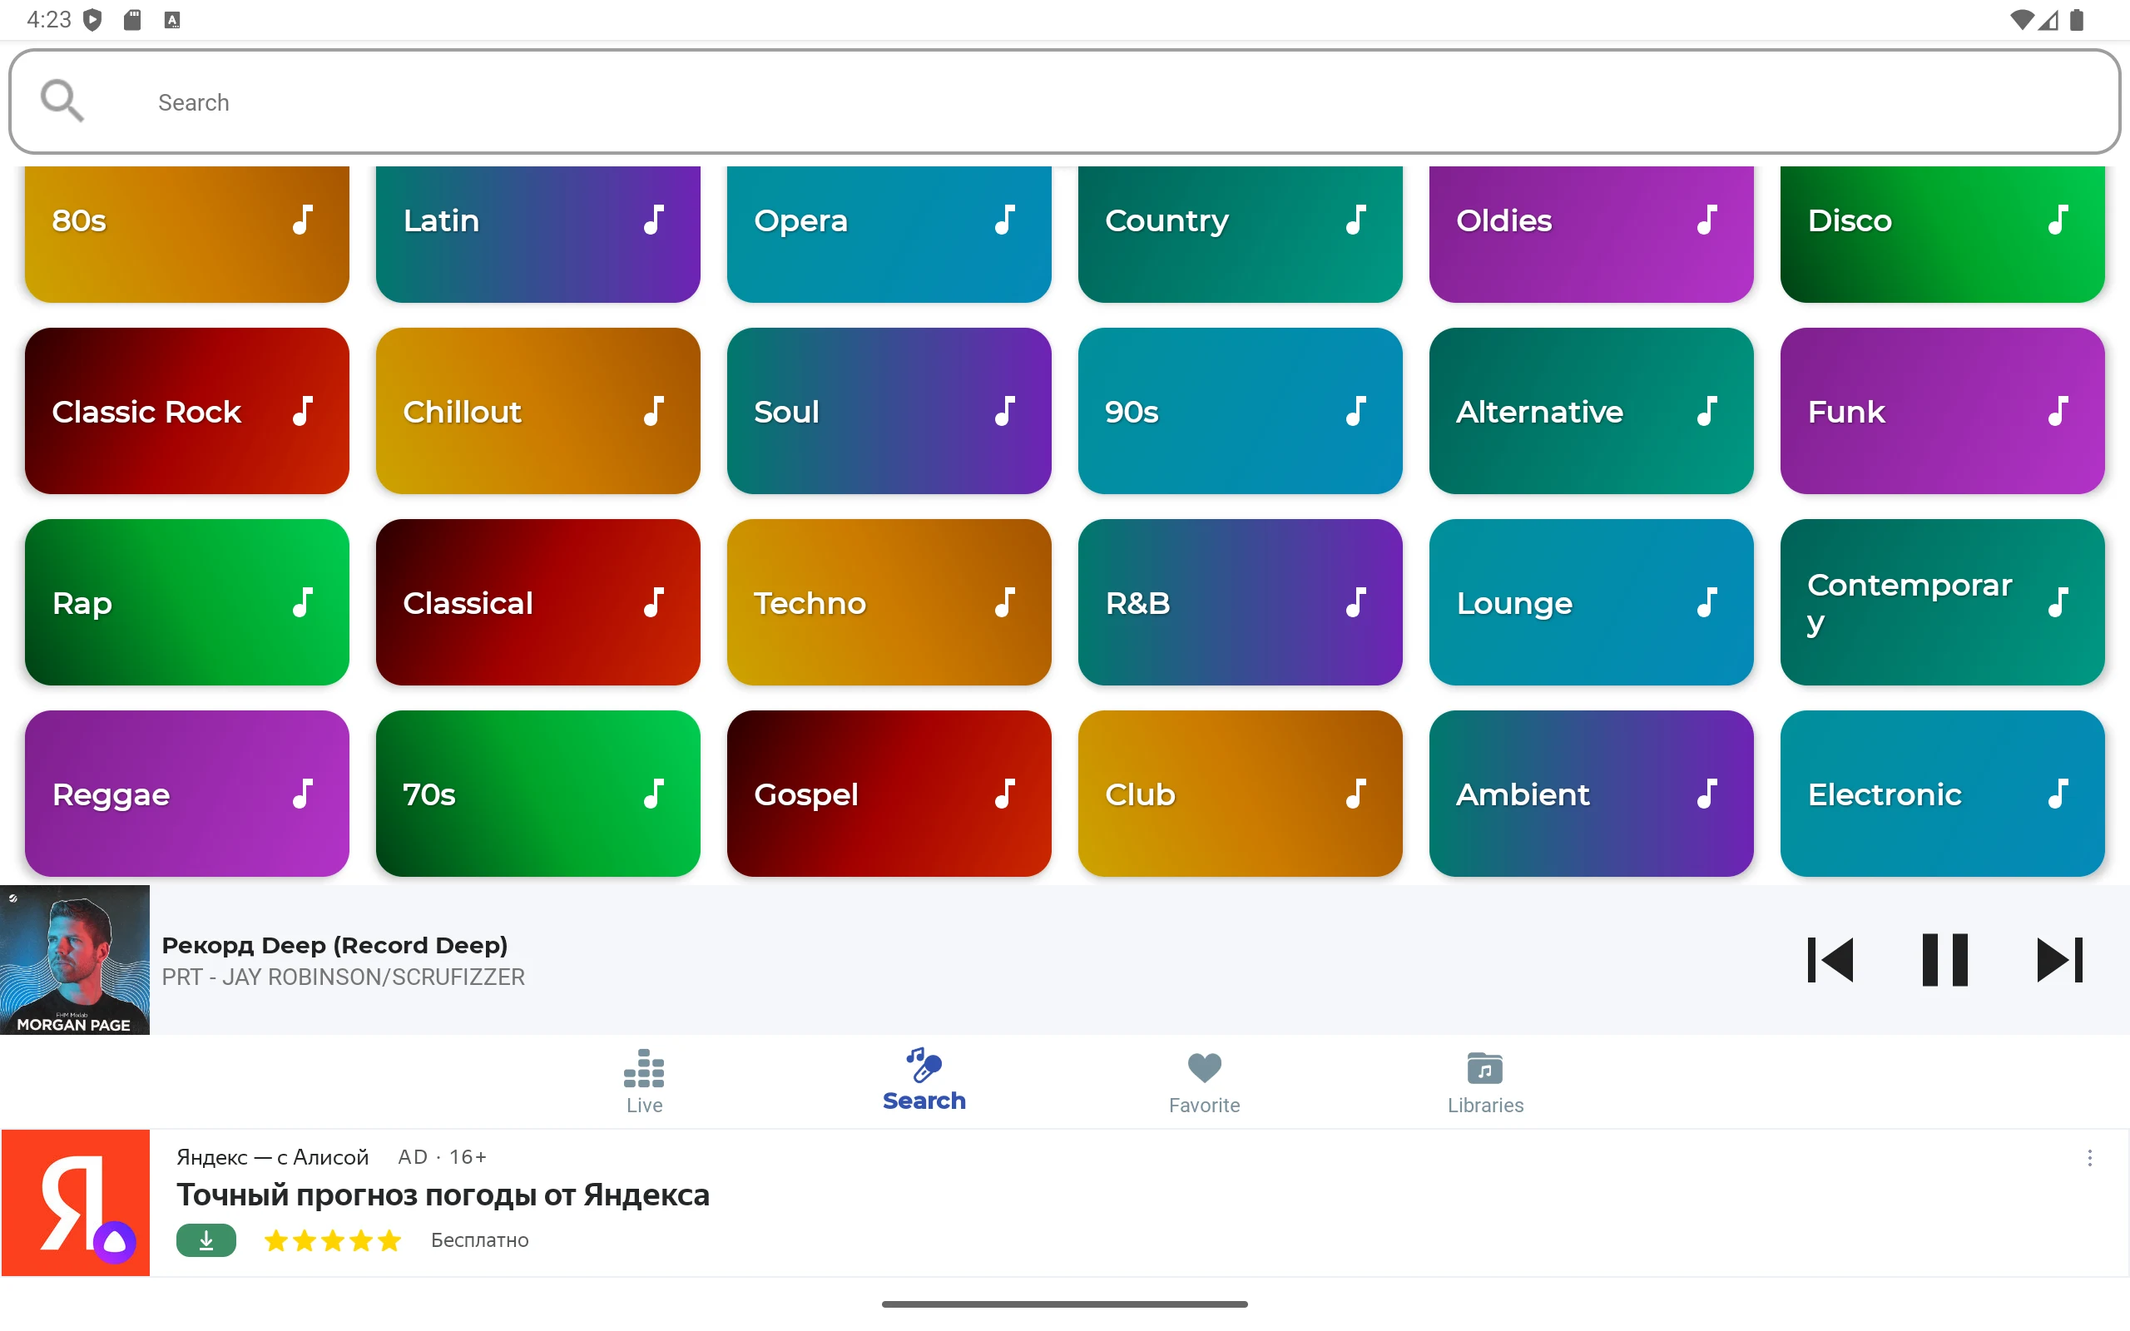Open Classic Rock stations
The width and height of the screenshot is (2130, 1331).
186,411
